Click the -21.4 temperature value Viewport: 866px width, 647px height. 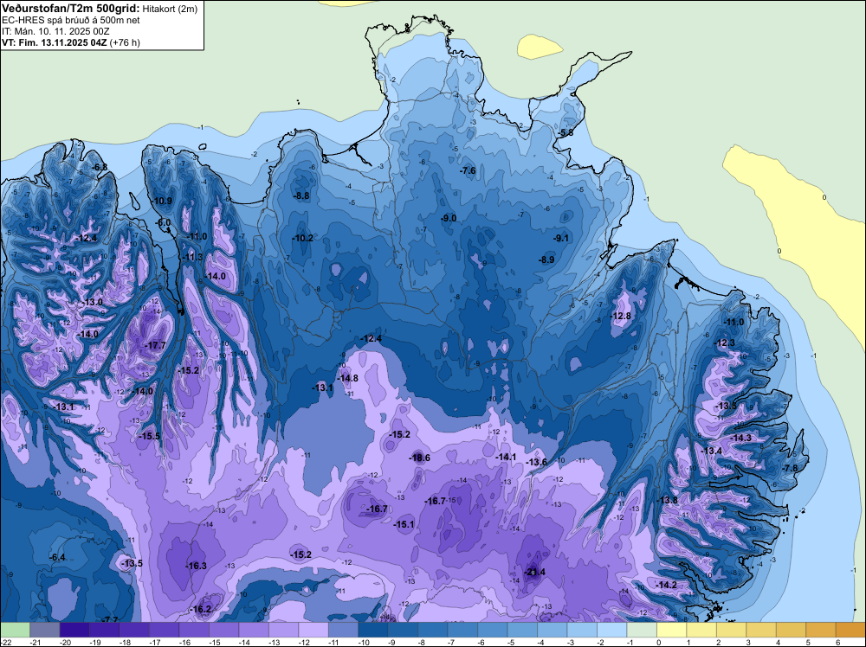[x=534, y=572]
